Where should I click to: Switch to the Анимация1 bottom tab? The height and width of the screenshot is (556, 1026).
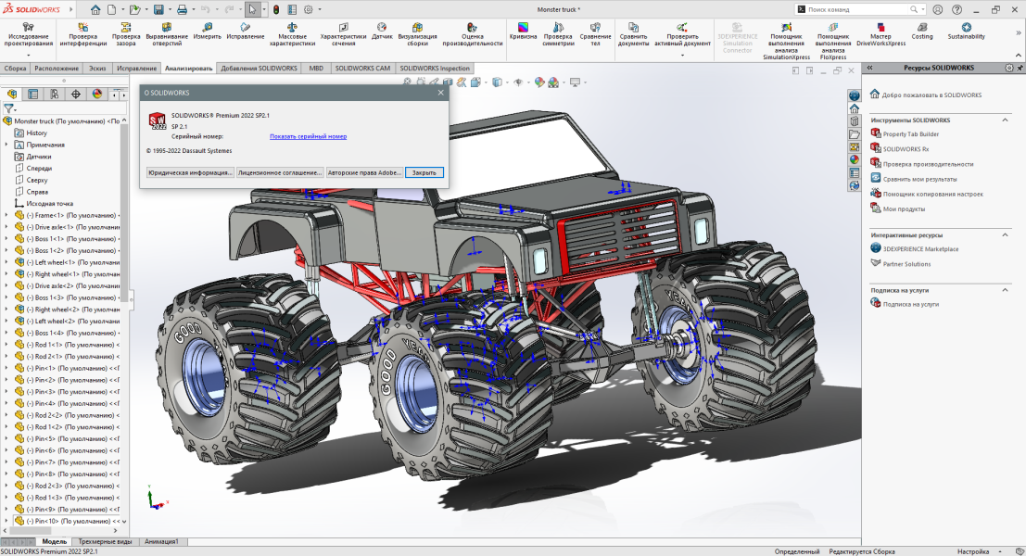(161, 541)
